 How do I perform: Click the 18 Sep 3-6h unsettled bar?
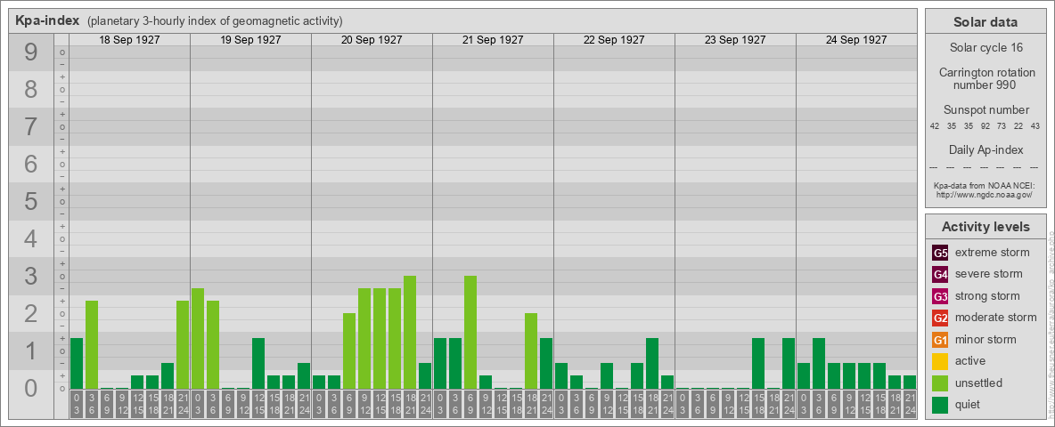92,344
